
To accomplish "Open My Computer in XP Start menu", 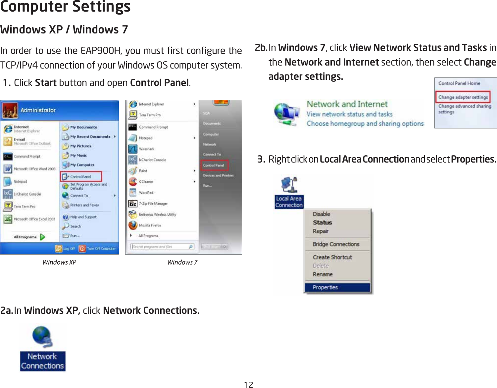I will pyautogui.click(x=78, y=165).
